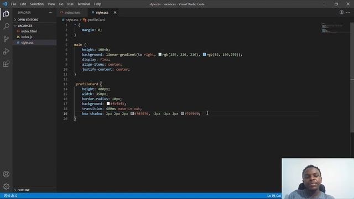Click the split editor right icon
The width and height of the screenshot is (354, 199).
tap(341, 12)
